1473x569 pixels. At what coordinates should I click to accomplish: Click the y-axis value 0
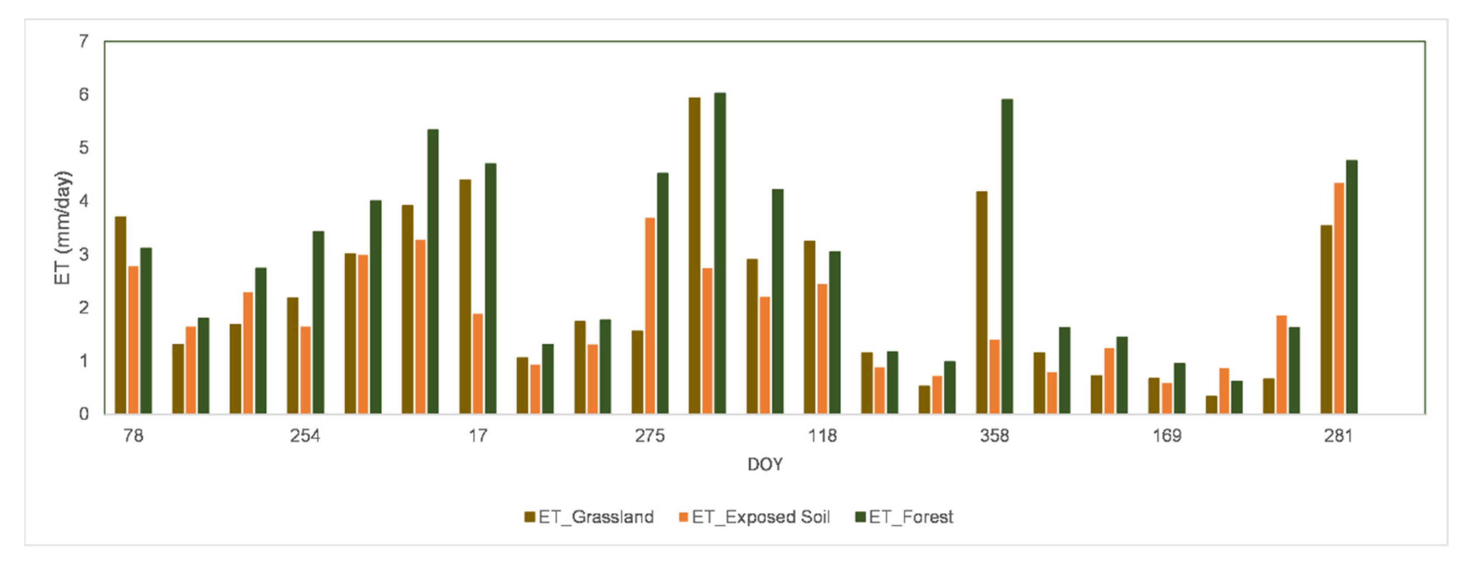84,414
